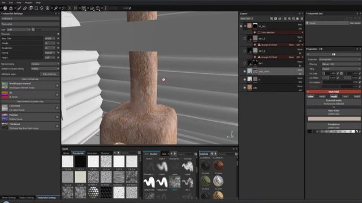Image resolution: width=362 pixels, height=203 pixels.
Task: Click grid view icon in Procedurals shelf
Action: click(139, 153)
